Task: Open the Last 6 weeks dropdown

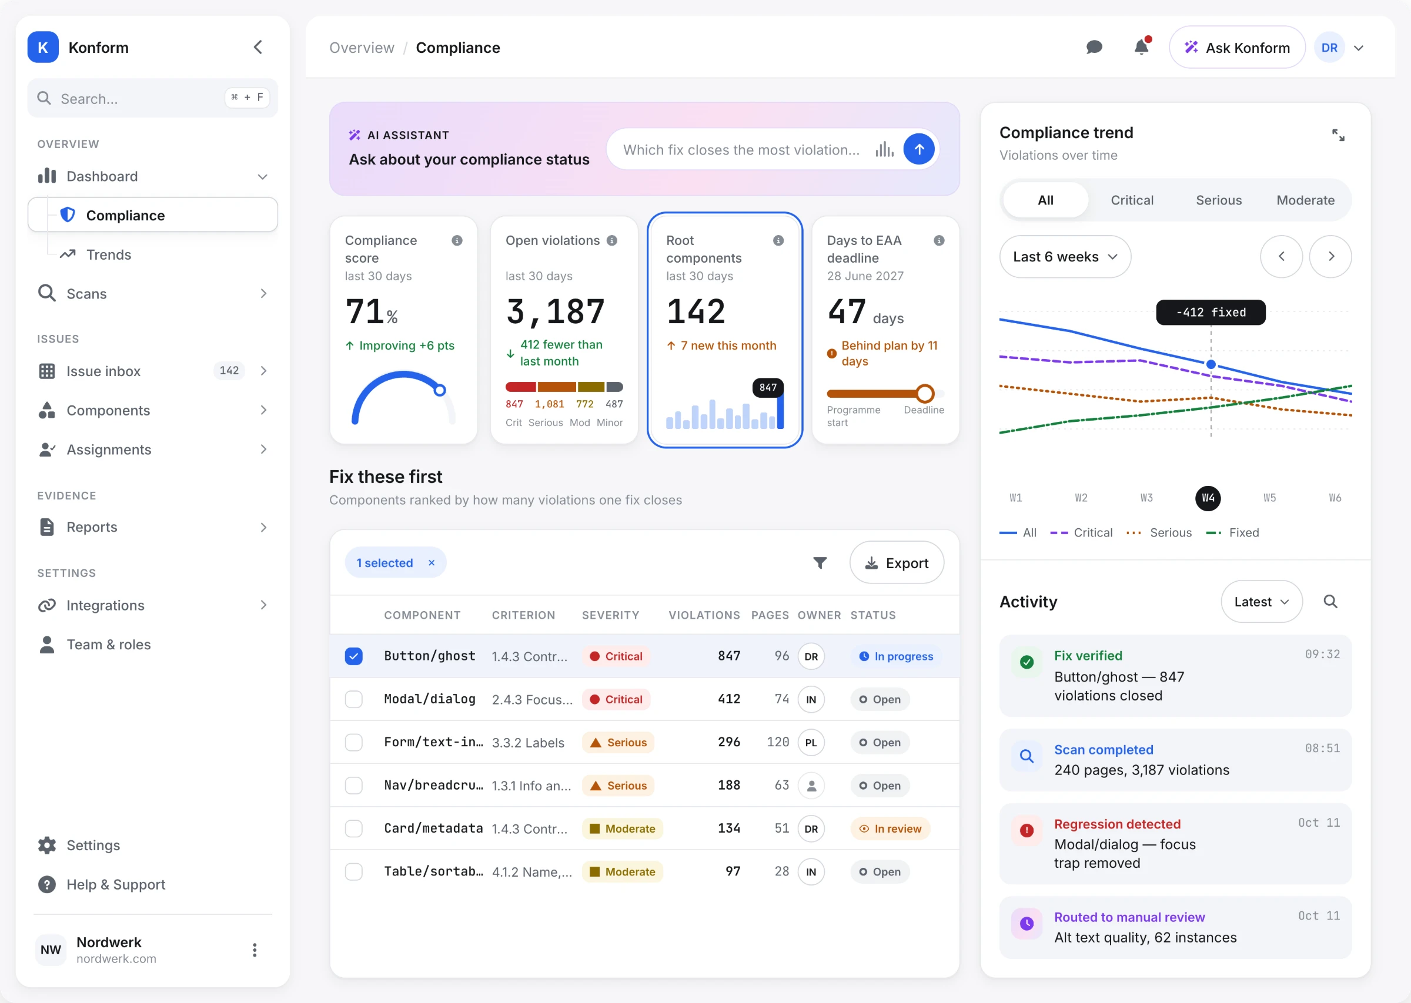Action: [1065, 256]
